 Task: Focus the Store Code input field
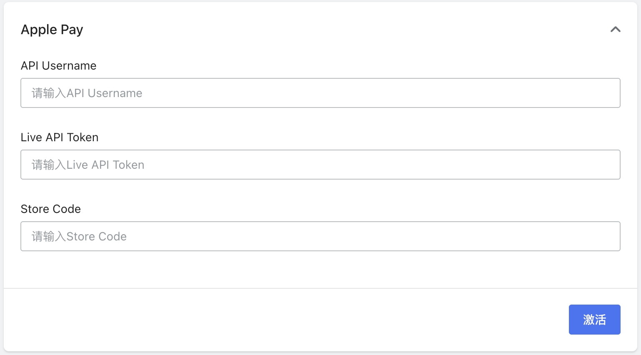320,236
